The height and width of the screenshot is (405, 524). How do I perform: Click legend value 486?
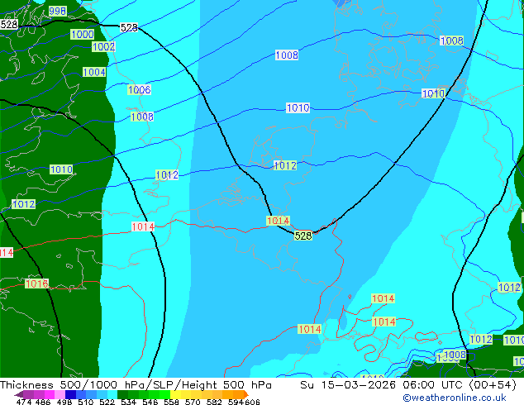(x=42, y=402)
